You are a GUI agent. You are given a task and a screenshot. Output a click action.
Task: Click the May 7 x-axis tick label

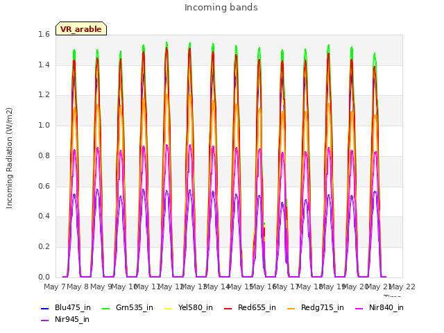tap(55, 287)
